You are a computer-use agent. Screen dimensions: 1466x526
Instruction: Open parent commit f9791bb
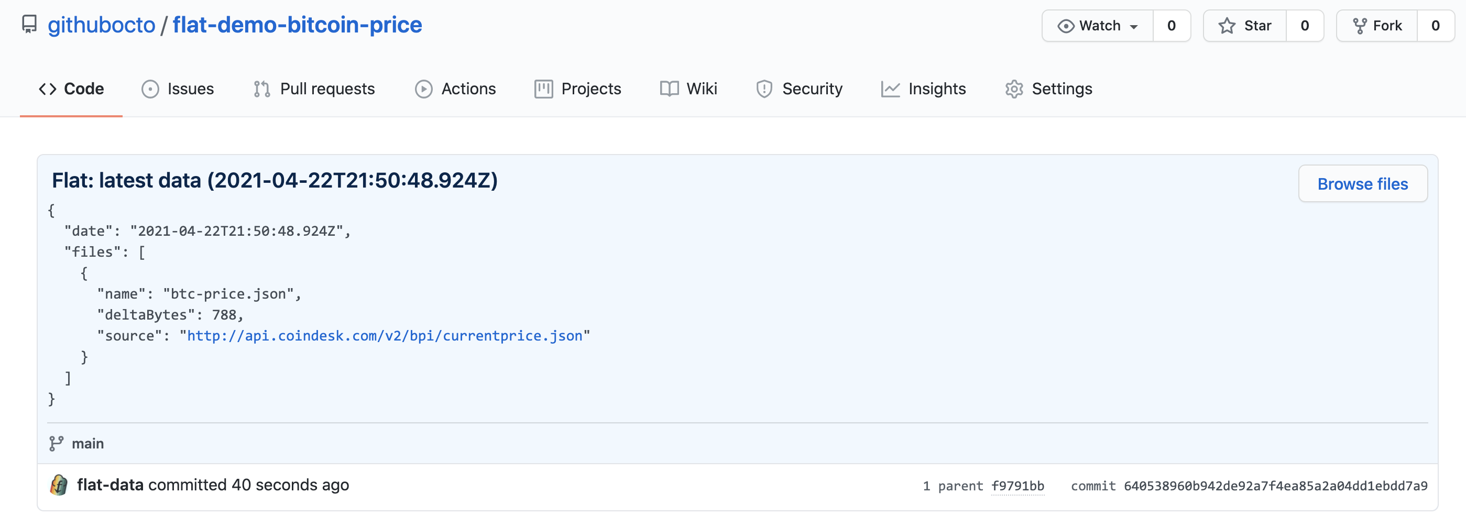coord(1018,486)
